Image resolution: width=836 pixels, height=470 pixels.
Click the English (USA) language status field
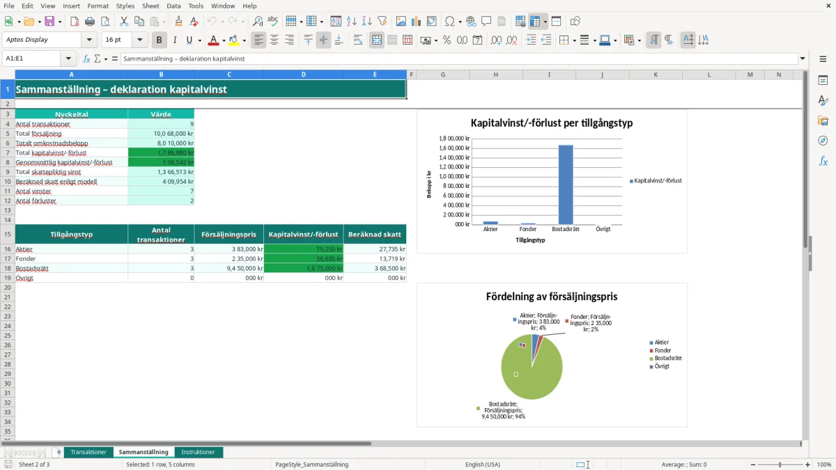coord(483,464)
